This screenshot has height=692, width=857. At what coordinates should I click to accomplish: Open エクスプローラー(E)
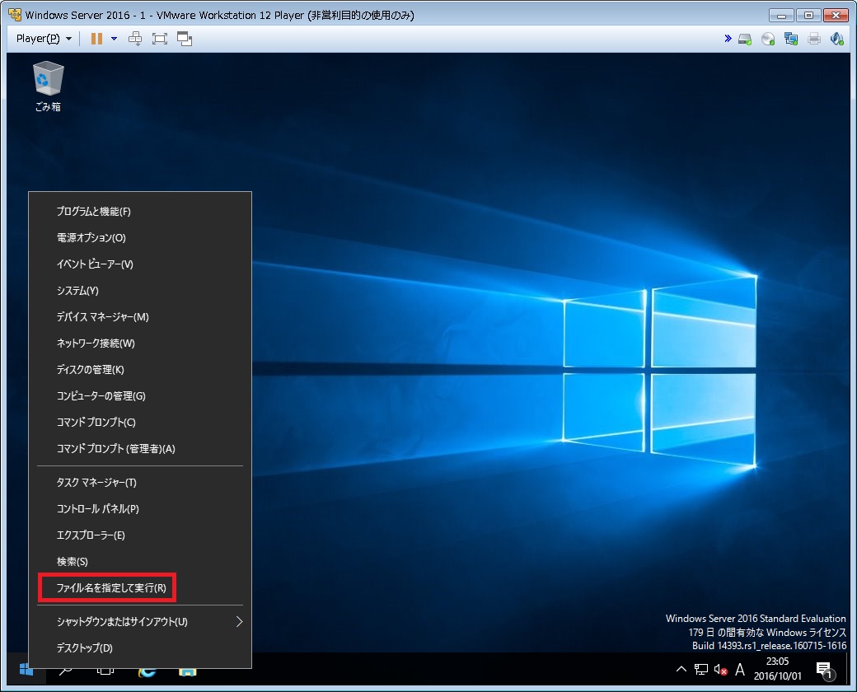coord(140,535)
